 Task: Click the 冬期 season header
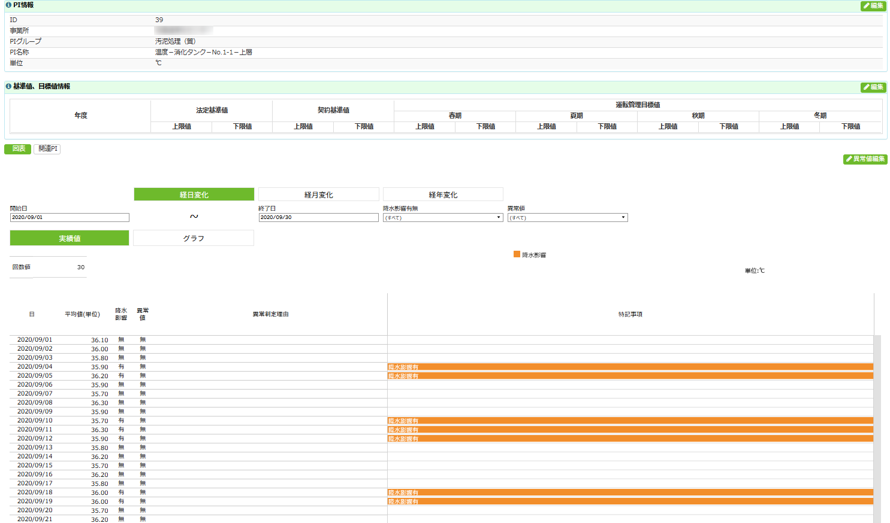click(820, 115)
